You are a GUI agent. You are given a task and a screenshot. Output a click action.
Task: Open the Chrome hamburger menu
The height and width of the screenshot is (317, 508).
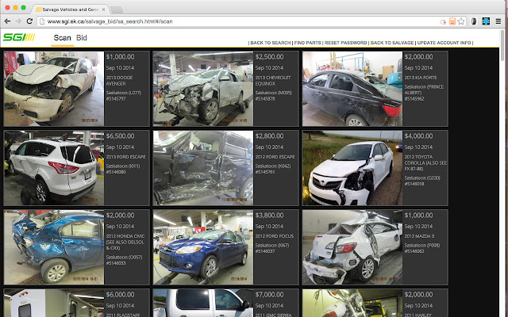click(498, 21)
